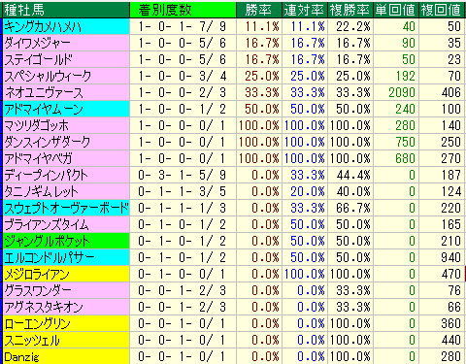The image size is (466, 364).
Task: Click the 44.4% place rate for ディープインパクト
Action: pos(353,175)
